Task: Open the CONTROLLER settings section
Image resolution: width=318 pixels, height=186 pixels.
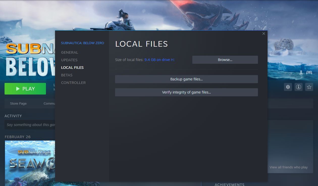Action: [x=73, y=82]
